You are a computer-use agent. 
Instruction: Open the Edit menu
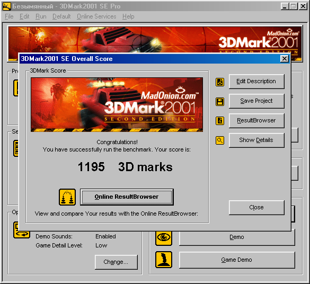pyautogui.click(x=24, y=16)
